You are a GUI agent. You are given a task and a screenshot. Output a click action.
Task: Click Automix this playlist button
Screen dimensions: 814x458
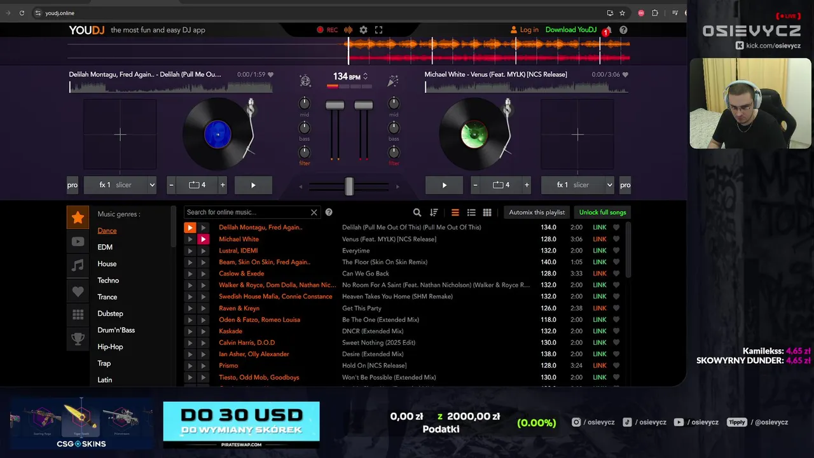pyautogui.click(x=537, y=212)
